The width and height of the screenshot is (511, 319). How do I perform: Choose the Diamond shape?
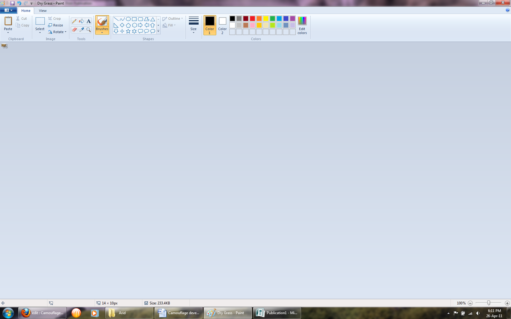(122, 25)
